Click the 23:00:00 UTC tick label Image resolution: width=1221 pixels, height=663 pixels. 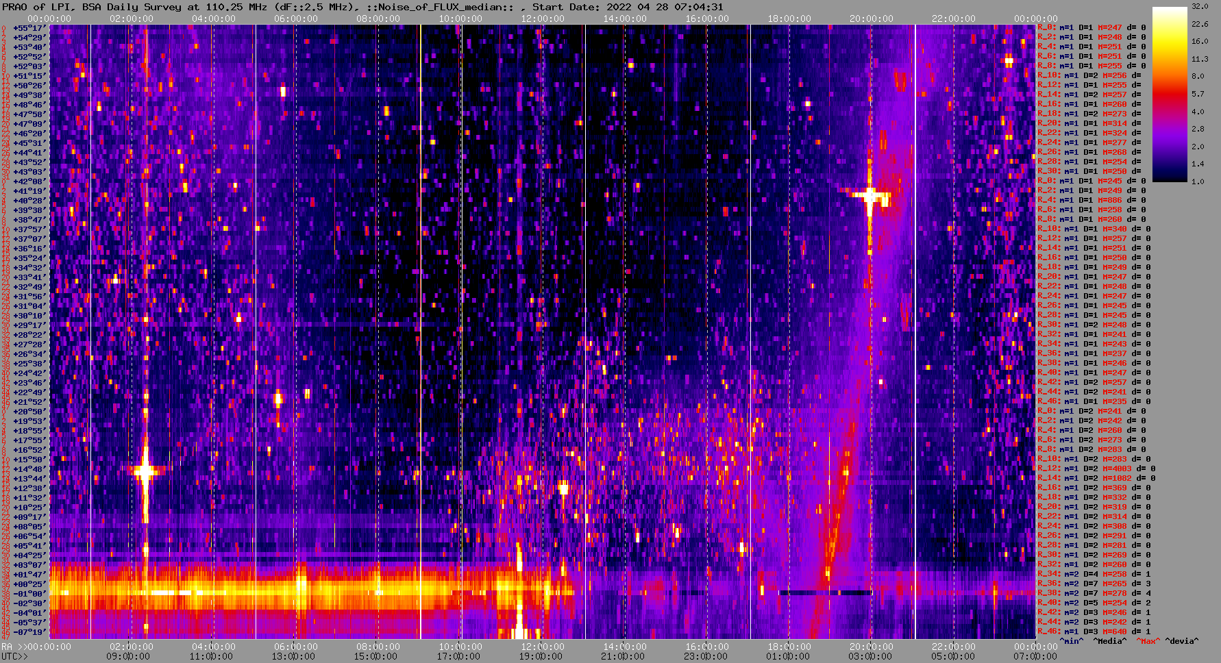[705, 656]
